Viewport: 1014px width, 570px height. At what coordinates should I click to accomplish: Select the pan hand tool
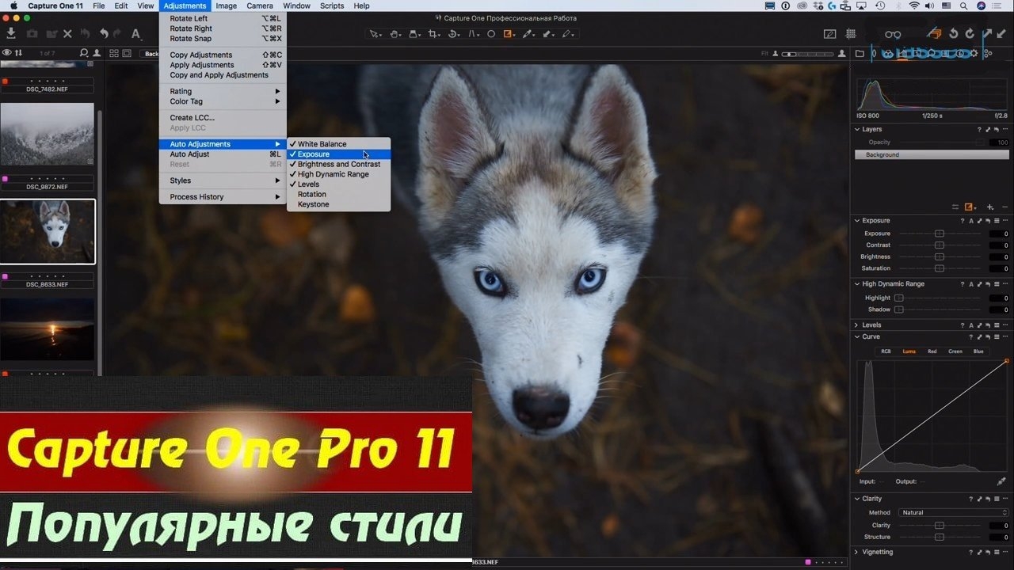click(395, 34)
